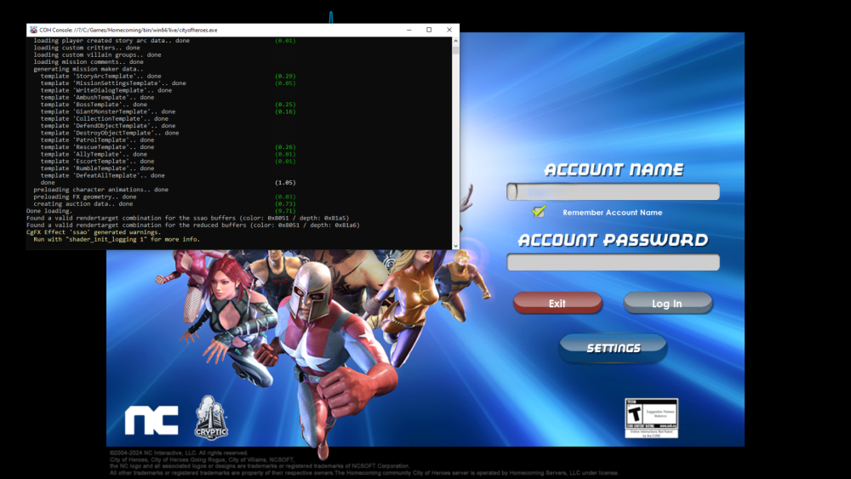Toggle the Remember Account Name checkbox
The width and height of the screenshot is (851, 479).
(x=538, y=212)
